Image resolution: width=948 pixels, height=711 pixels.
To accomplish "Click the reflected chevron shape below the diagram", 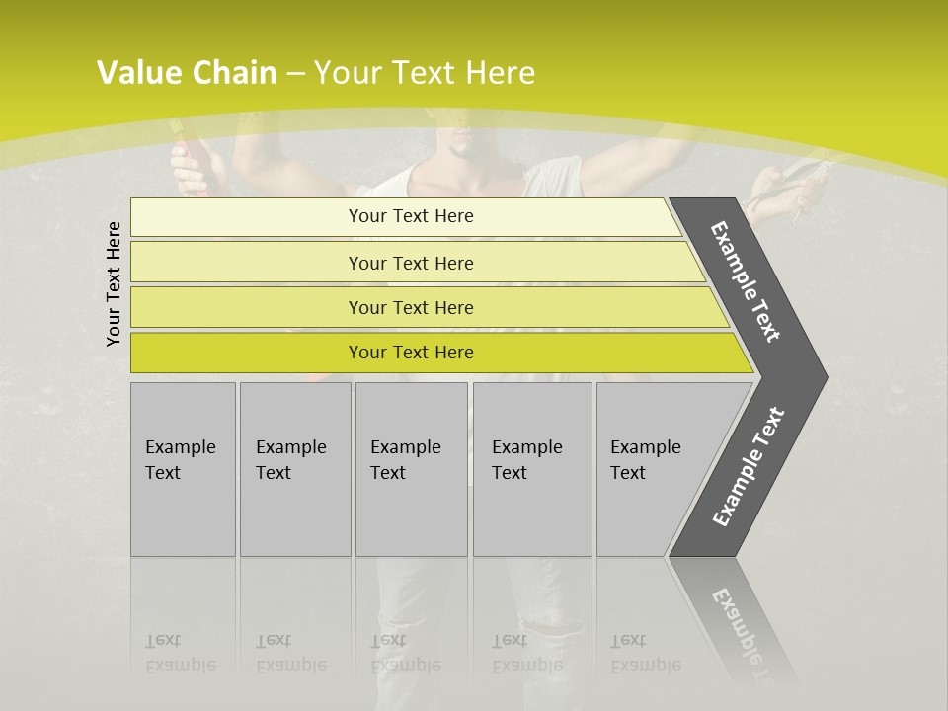I will point(732,620).
